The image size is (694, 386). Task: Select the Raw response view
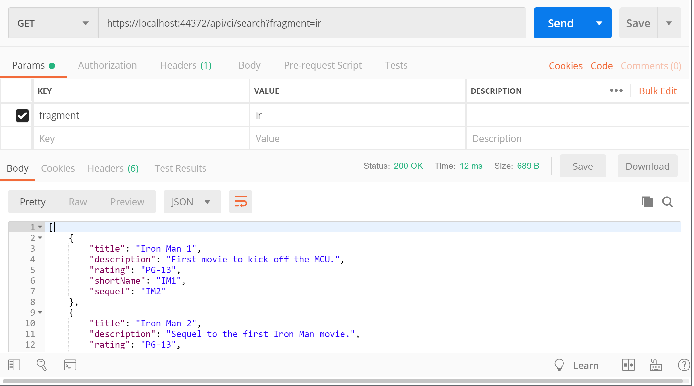pos(78,201)
